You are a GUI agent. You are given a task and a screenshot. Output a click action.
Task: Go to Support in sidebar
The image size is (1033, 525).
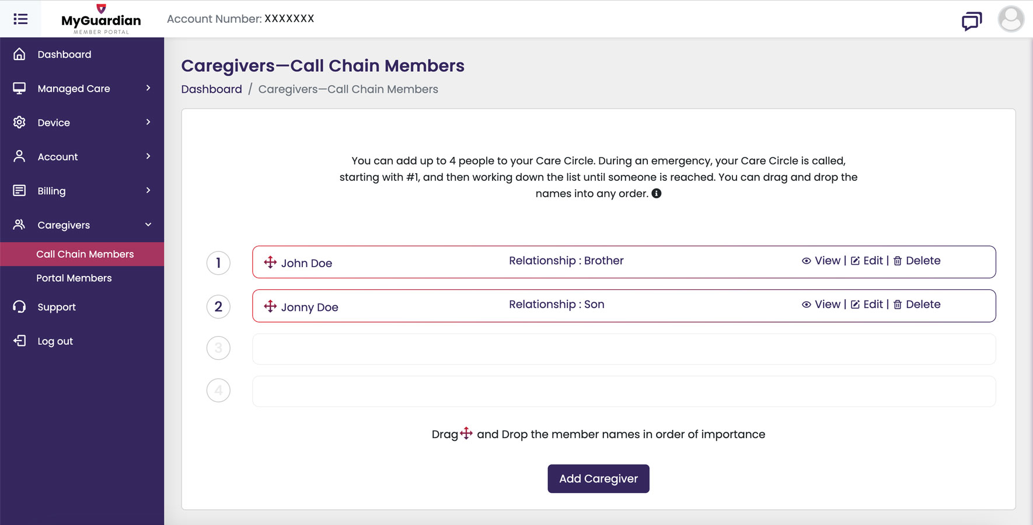(x=57, y=307)
